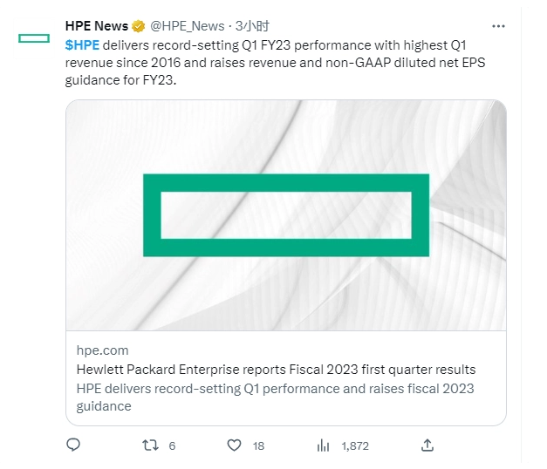Screen dimensions: 547x469
Task: Click the card description about fiscal 2023 guidance
Action: [x=275, y=397]
